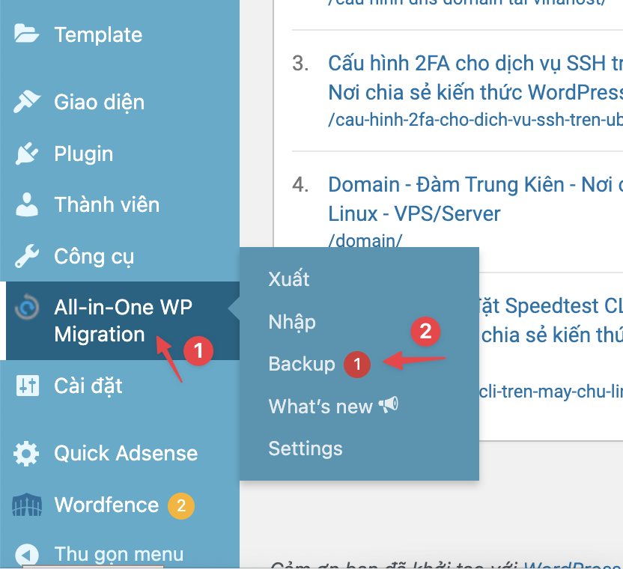The width and height of the screenshot is (623, 569).
Task: Collapse sidebar with Thu gọn menu
Action: pos(120,554)
